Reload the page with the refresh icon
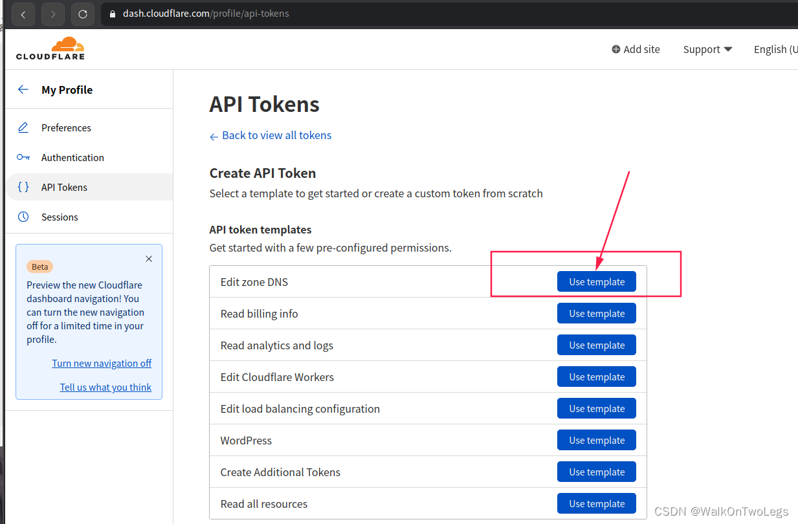 point(83,14)
